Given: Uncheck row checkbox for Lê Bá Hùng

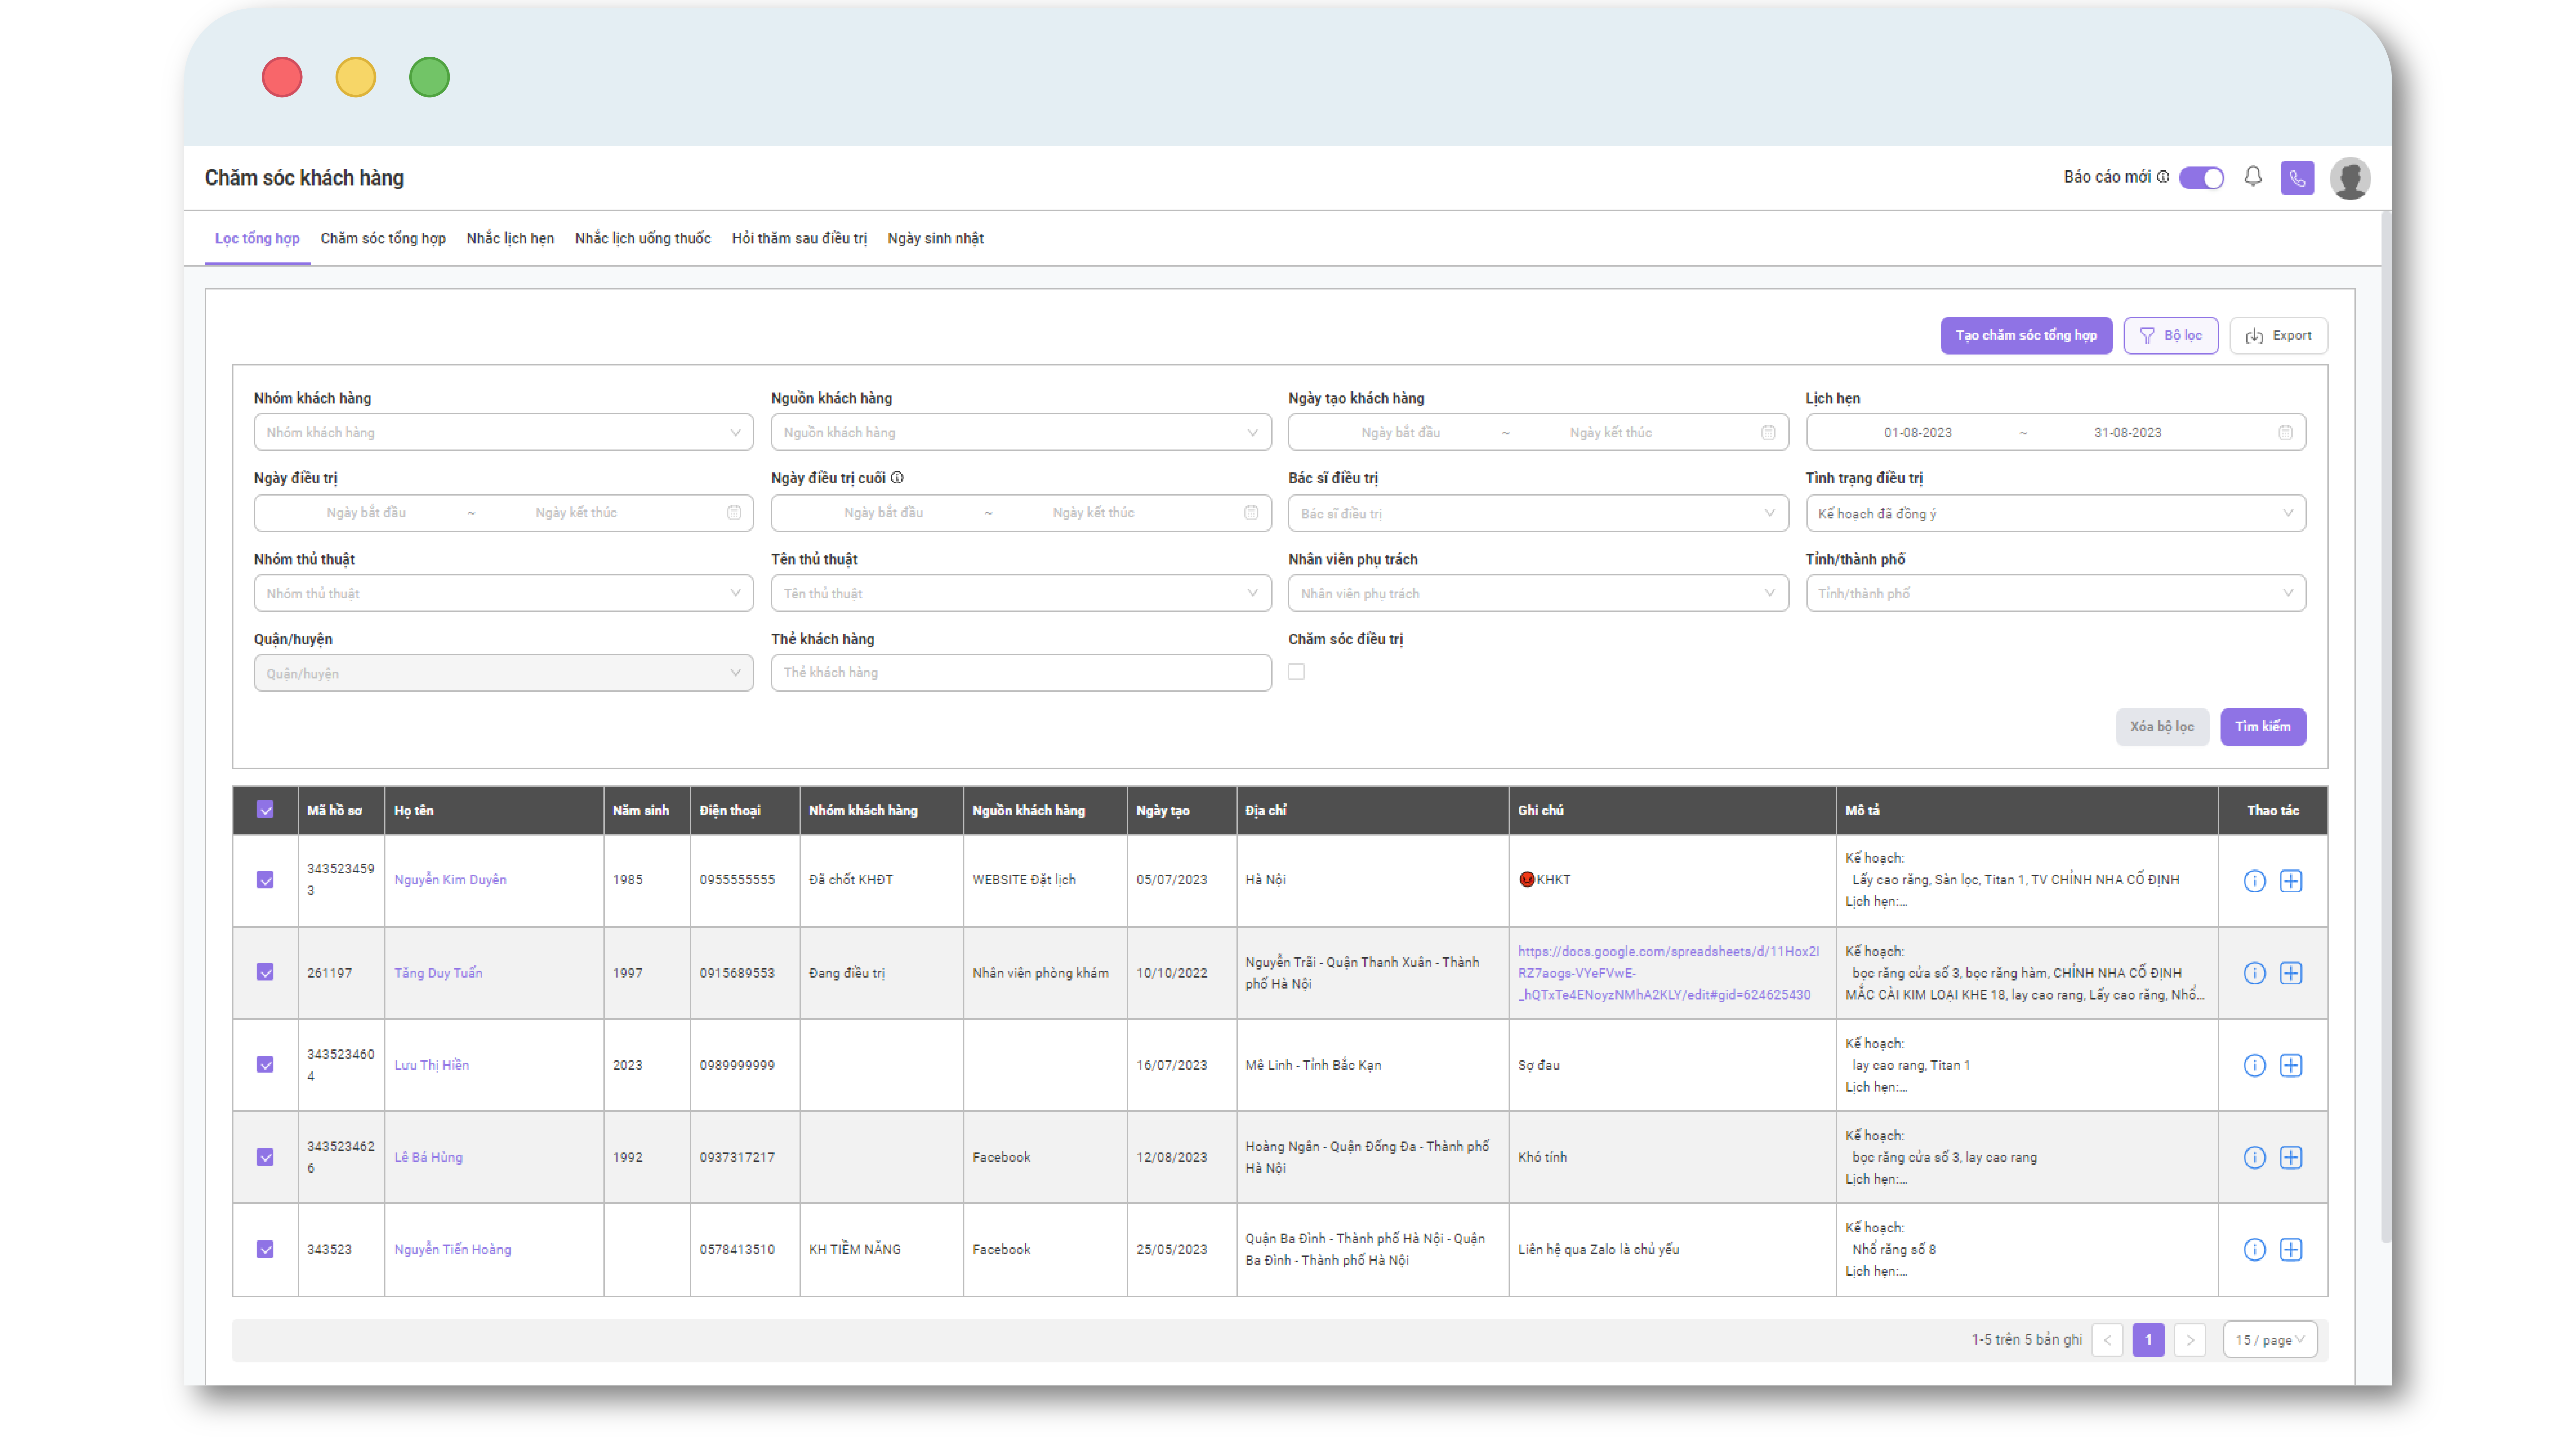Looking at the screenshot, I should click(265, 1157).
